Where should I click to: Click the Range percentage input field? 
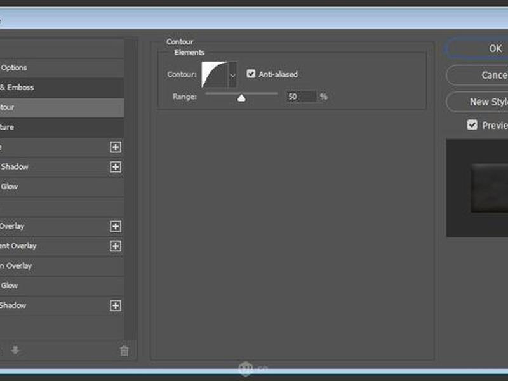[301, 97]
